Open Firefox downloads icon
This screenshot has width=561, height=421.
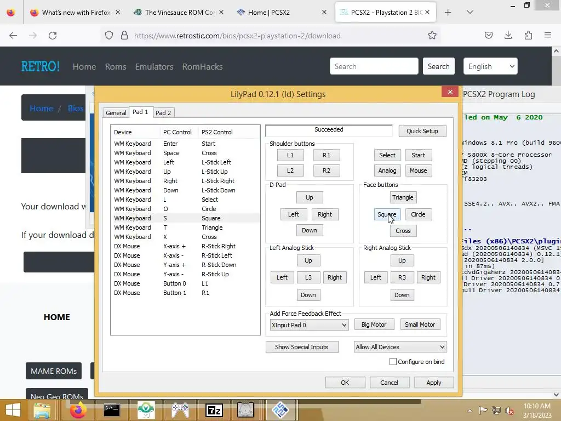[508, 35]
